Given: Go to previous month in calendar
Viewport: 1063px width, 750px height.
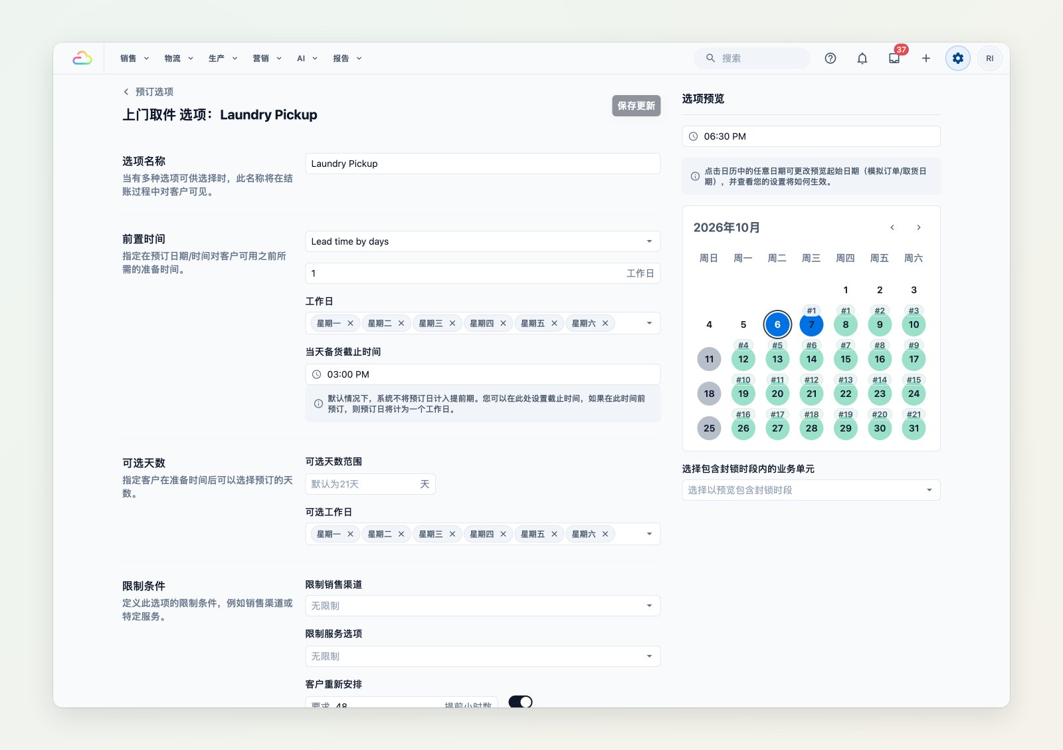Looking at the screenshot, I should coord(892,227).
